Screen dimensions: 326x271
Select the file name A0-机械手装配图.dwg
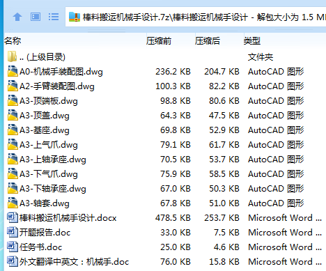pos(61,72)
